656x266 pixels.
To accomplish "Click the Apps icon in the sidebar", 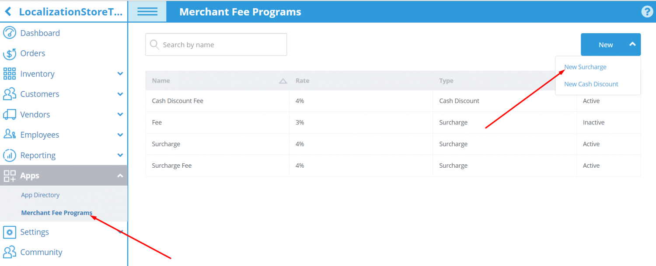I will pyautogui.click(x=9, y=175).
